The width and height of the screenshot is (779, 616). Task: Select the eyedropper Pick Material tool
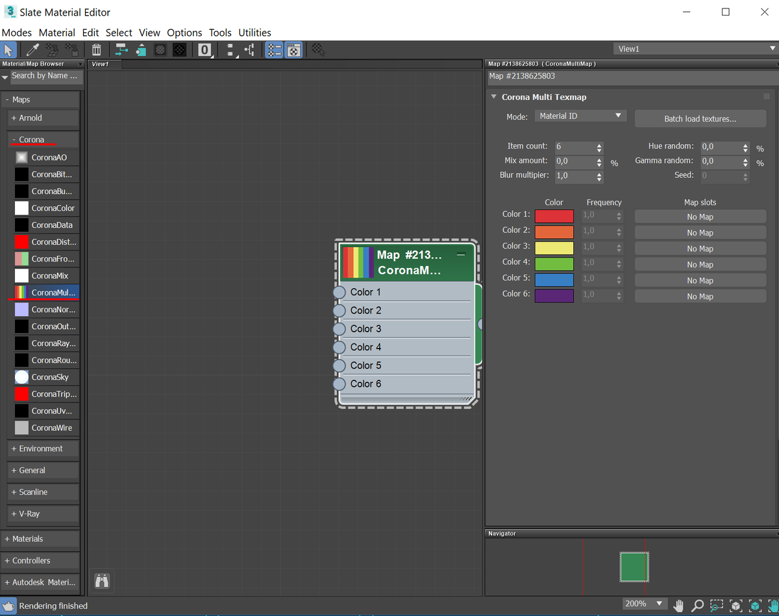click(32, 49)
